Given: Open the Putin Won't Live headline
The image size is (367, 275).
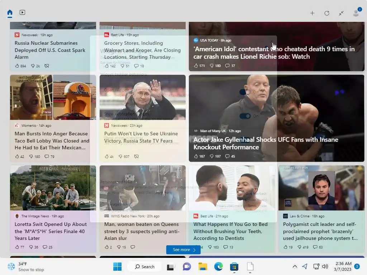Looking at the screenshot, I should [141, 137].
